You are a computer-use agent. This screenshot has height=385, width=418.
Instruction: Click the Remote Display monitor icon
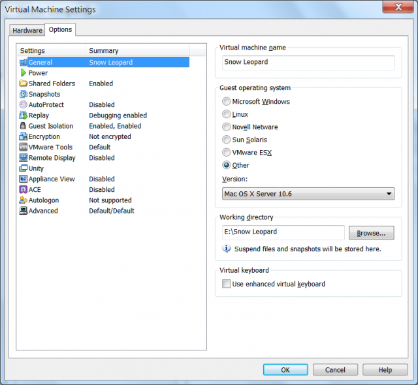click(24, 158)
